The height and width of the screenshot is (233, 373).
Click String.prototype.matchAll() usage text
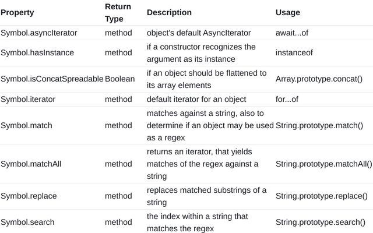click(323, 164)
